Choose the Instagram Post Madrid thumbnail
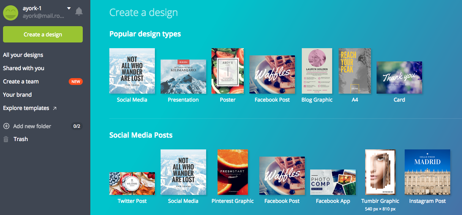Screen dimensions: 462x215 click(x=427, y=172)
